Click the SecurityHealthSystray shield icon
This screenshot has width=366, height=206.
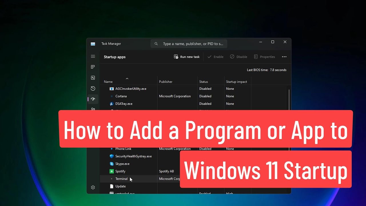click(x=112, y=156)
